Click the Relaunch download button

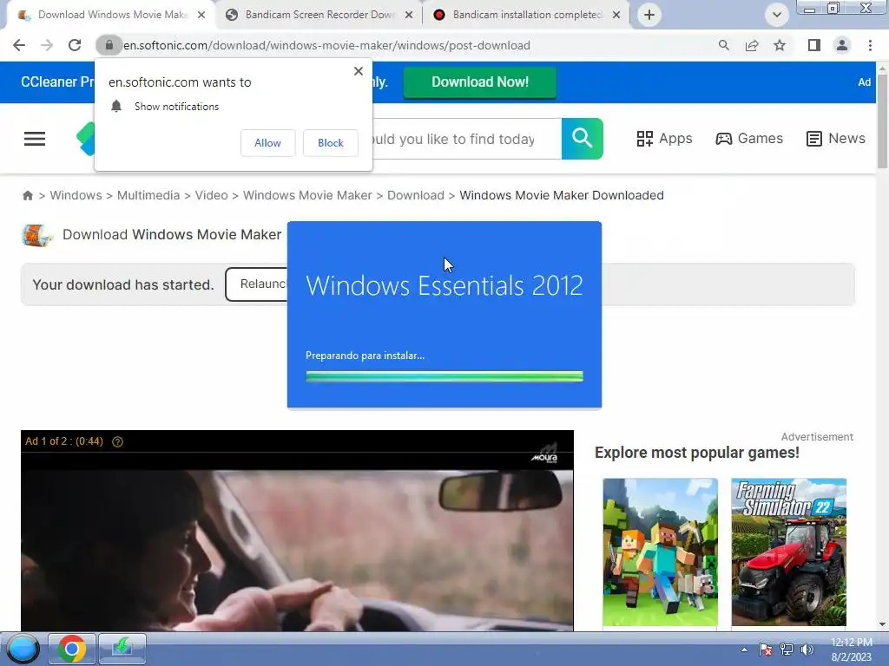257,284
